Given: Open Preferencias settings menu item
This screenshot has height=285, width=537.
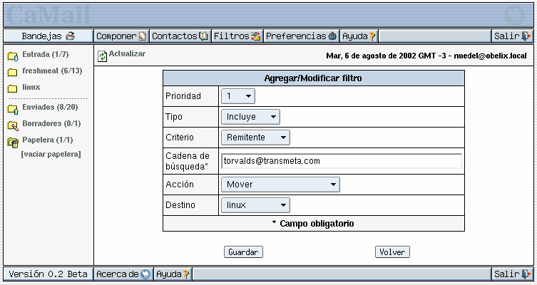Looking at the screenshot, I should click(x=301, y=36).
